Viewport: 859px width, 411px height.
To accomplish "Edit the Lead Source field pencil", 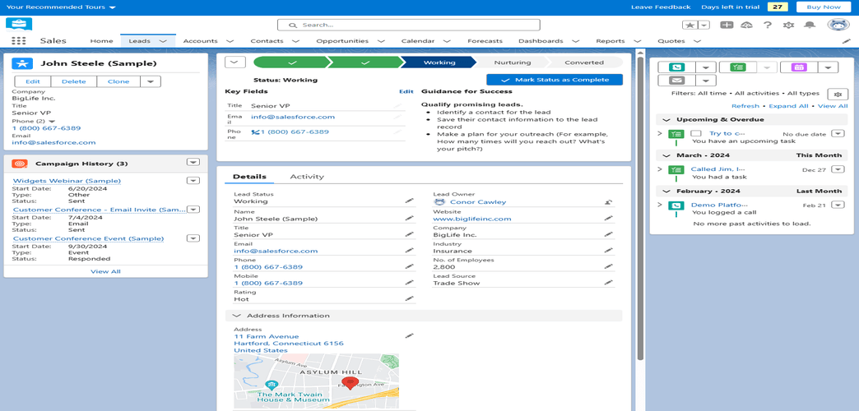I will coord(608,283).
